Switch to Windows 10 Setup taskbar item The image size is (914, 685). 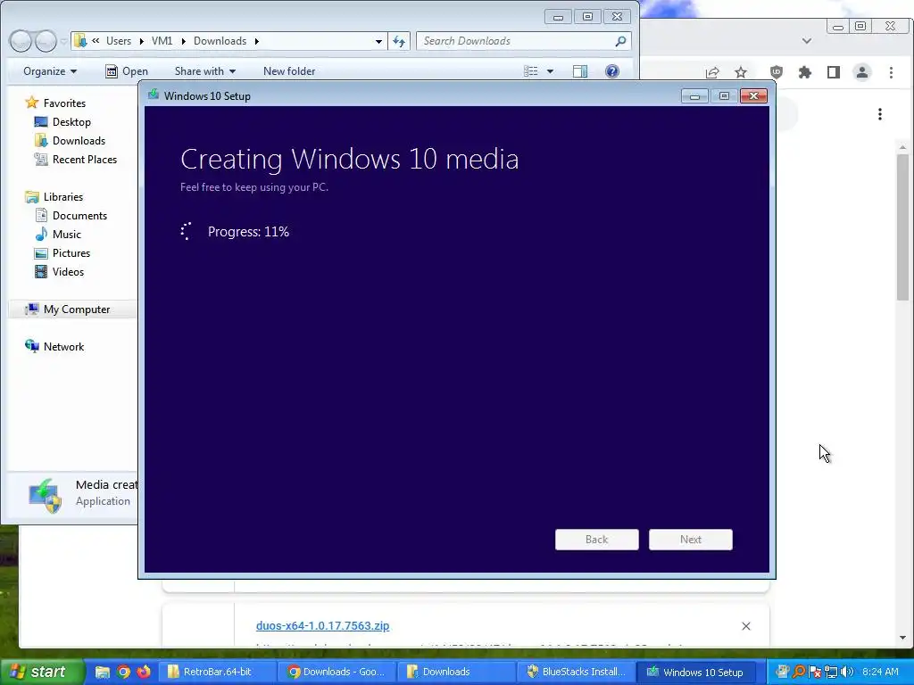(x=696, y=672)
